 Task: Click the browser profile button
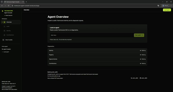[165, 6]
